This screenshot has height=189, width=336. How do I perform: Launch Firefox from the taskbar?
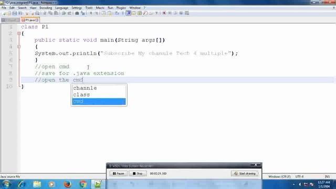tap(67, 184)
